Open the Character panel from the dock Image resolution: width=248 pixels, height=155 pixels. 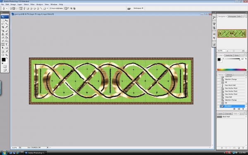click(x=214, y=34)
